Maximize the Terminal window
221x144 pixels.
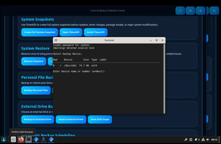tap(157, 40)
